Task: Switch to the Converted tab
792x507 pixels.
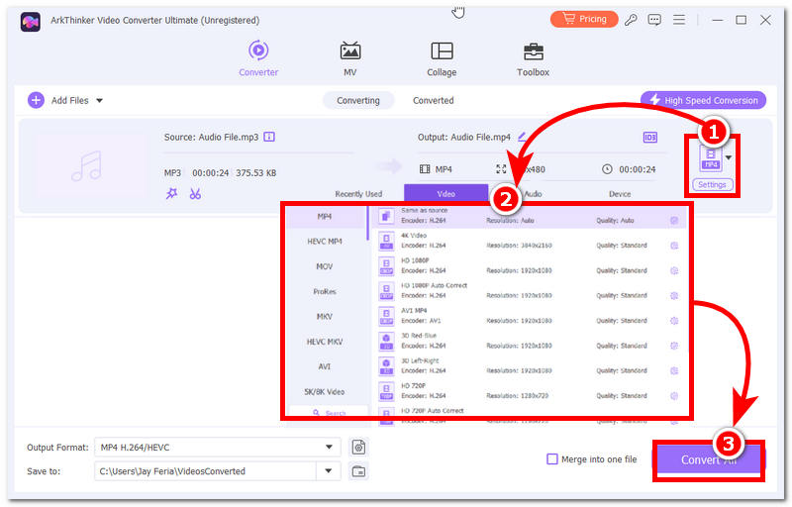Action: click(434, 100)
